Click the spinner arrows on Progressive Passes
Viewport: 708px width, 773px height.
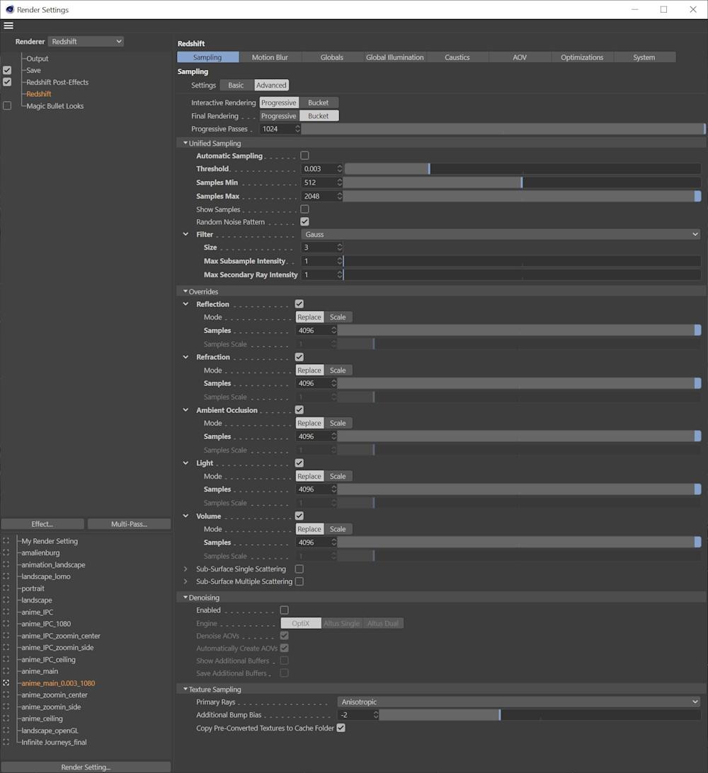(x=297, y=129)
